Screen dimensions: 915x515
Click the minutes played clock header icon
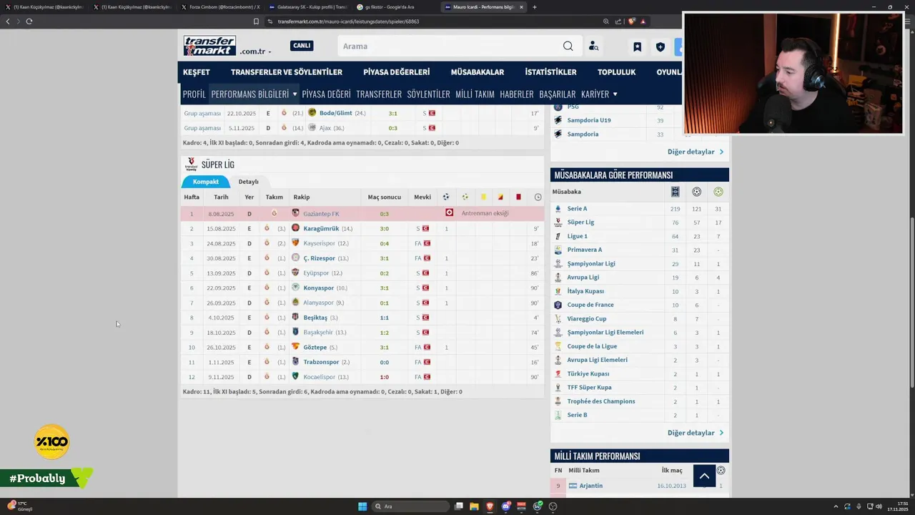[x=538, y=197]
